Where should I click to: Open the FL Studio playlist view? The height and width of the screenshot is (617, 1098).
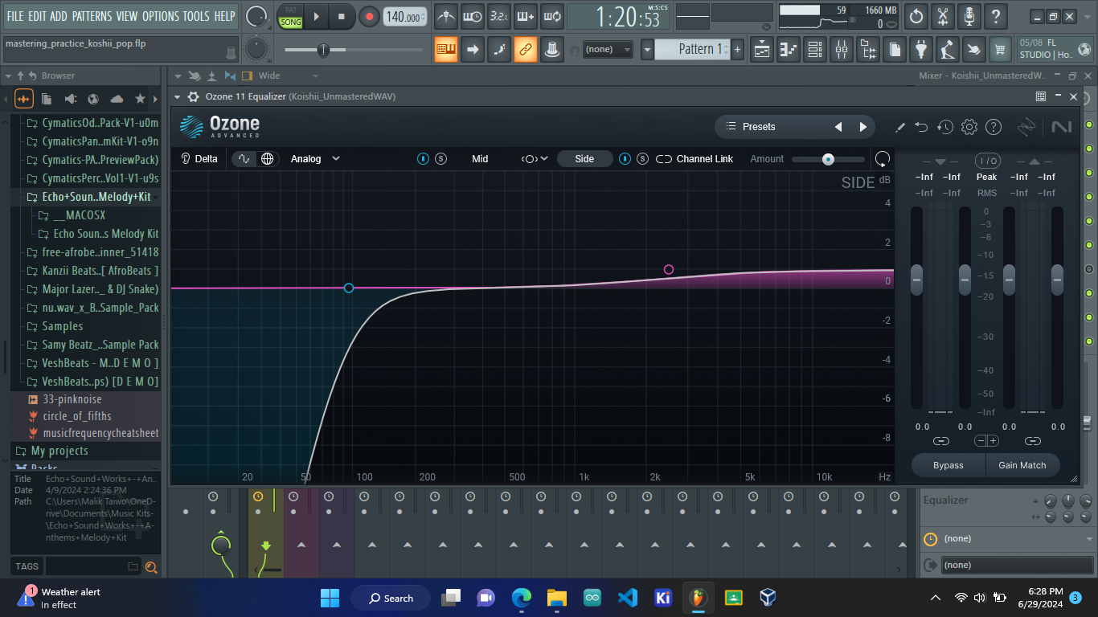click(762, 50)
